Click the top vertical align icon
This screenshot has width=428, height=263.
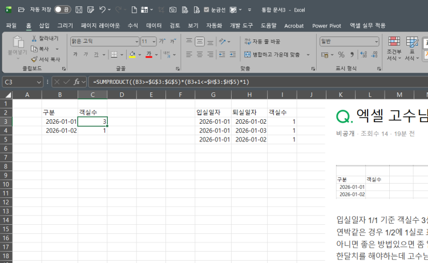[x=189, y=41]
